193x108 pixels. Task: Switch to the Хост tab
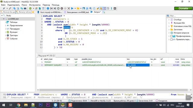click(x=50, y=12)
